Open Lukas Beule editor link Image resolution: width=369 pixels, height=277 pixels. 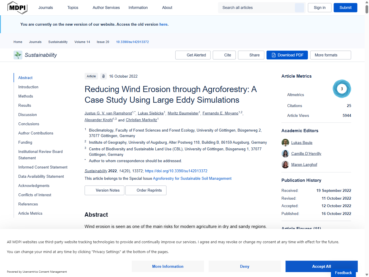pyautogui.click(x=302, y=143)
